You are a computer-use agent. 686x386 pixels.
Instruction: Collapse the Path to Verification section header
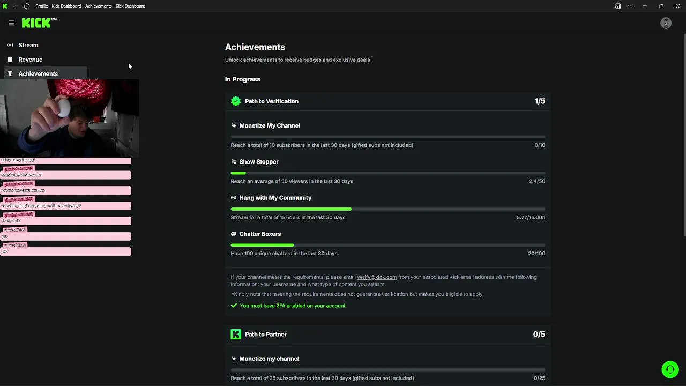[x=388, y=101]
